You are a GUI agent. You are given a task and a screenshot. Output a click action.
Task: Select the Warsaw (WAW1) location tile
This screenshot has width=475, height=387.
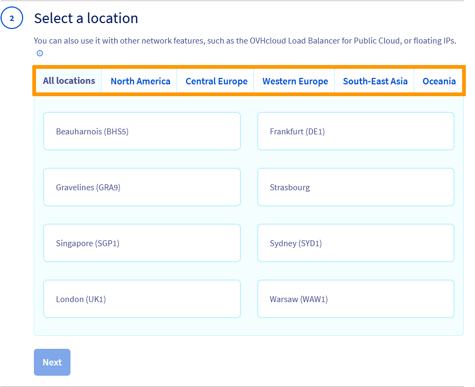(x=356, y=299)
